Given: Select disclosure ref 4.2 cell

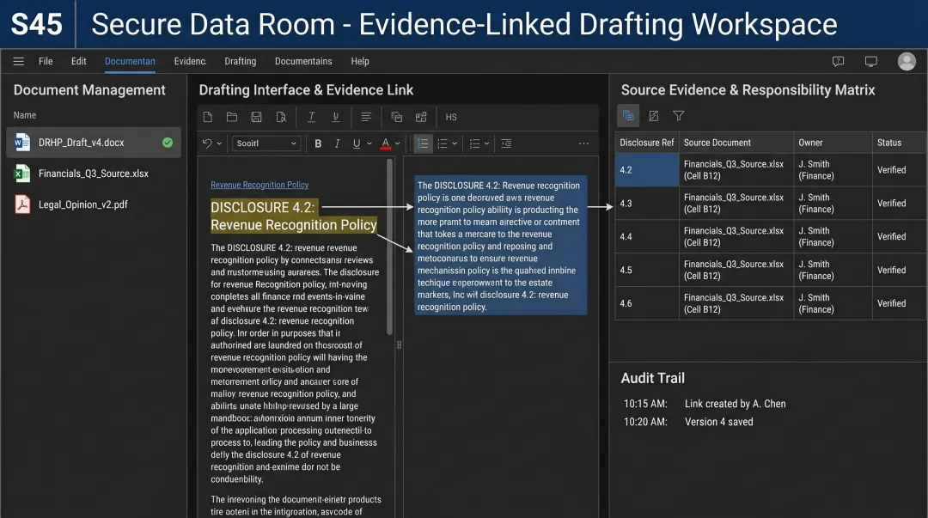Looking at the screenshot, I should pos(647,170).
